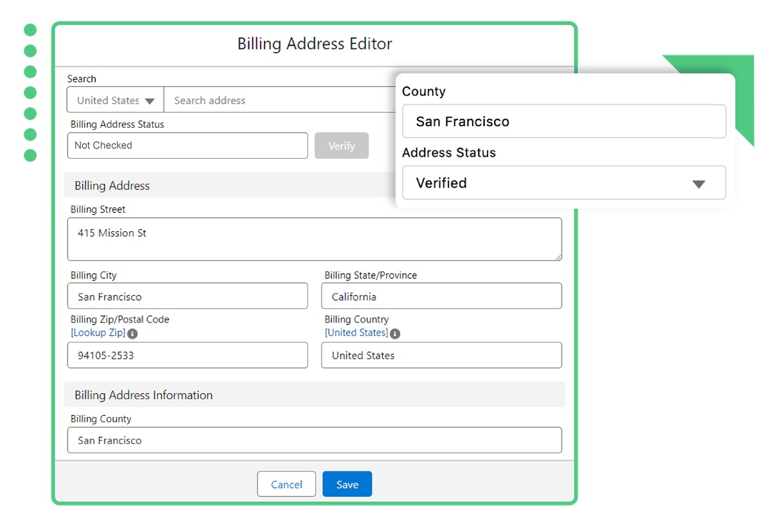This screenshot has width=772, height=525.
Task: Click the Not Checked status field
Action: click(x=187, y=145)
